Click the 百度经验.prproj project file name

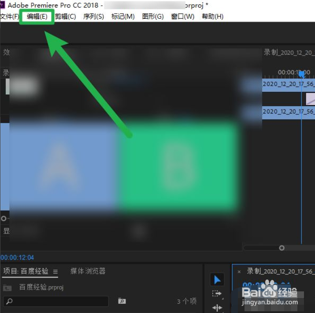(x=41, y=287)
